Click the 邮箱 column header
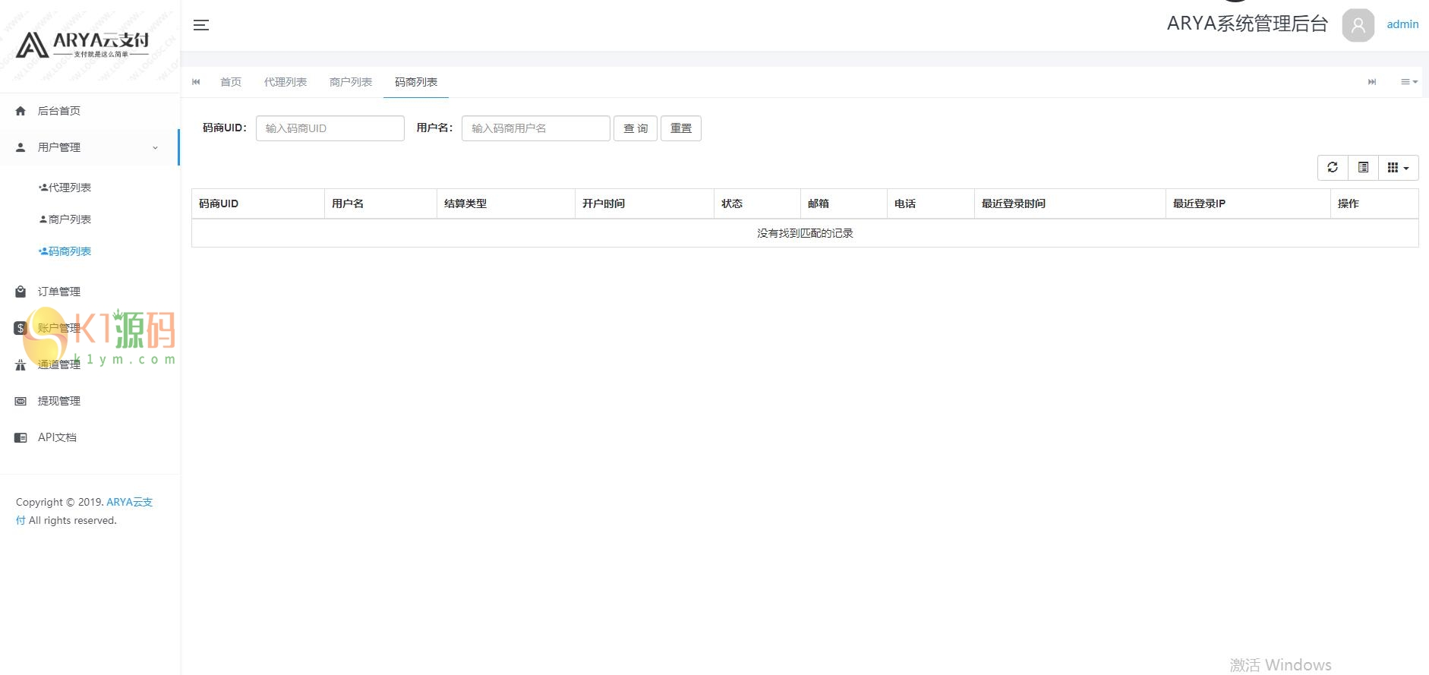This screenshot has height=675, width=1429. coord(844,203)
